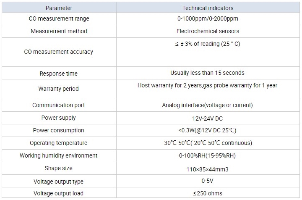Click the 0-1000ppm/0-2000ppm value

pos(208,19)
